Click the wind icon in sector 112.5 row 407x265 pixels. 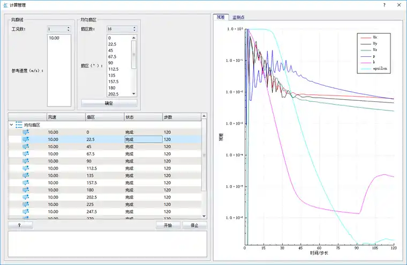pos(26,168)
